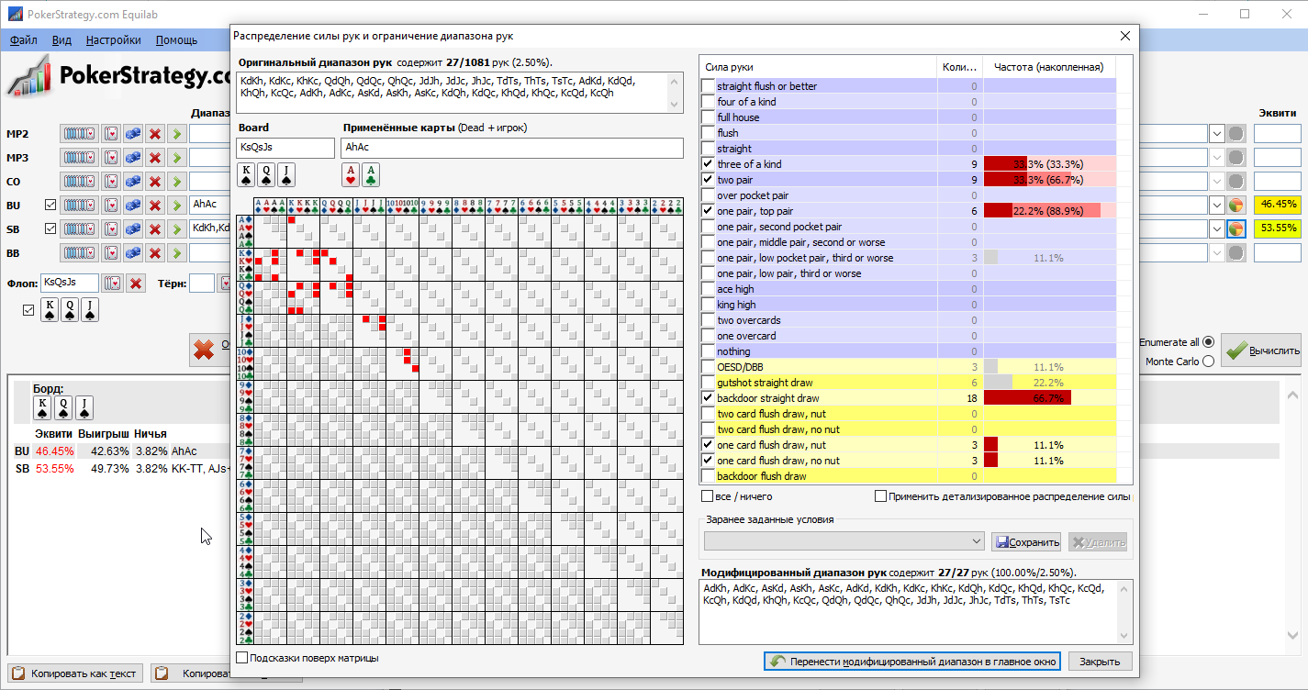
Task: Clear MP2 range with red X
Action: pos(155,134)
